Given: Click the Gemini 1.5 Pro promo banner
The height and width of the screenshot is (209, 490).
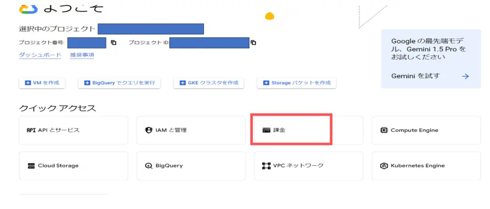Looking at the screenshot, I should (431, 49).
